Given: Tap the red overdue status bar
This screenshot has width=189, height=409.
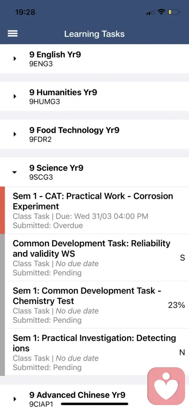Looking at the screenshot, I should (2, 210).
